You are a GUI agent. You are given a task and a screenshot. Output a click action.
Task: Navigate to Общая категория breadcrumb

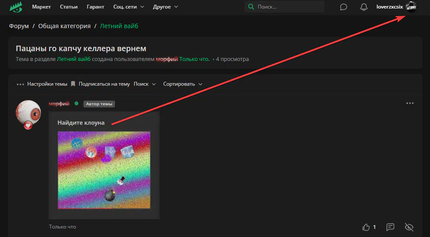click(x=64, y=26)
